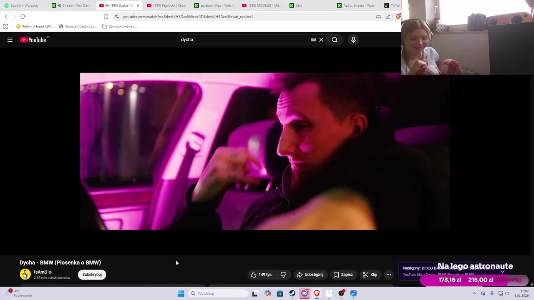Bookmark this page icon in address bar
Viewport: 534px width, 300px height.
click(106, 17)
